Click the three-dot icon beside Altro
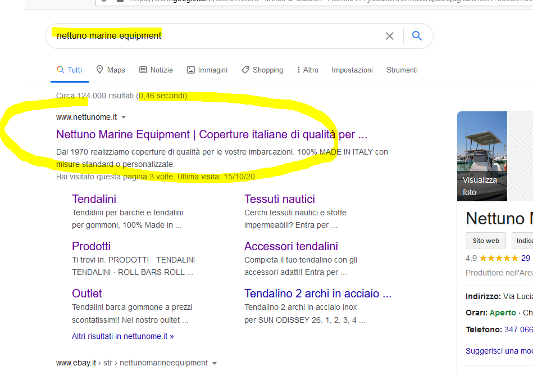The height and width of the screenshot is (375, 533). click(298, 70)
